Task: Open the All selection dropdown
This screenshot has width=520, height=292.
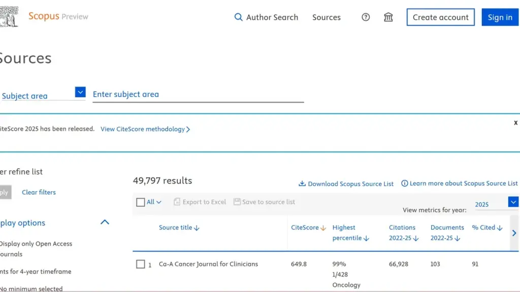Action: coord(154,202)
